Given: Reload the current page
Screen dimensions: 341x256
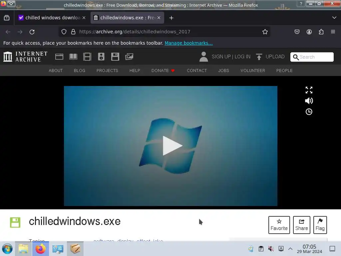Looking at the screenshot, I should [32, 32].
